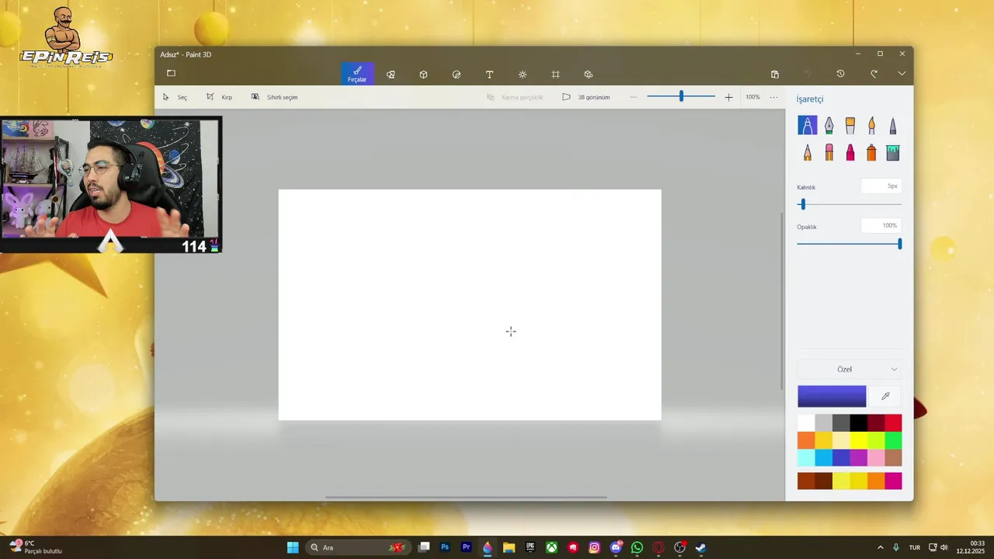Open the 3D library
Screen dimensions: 994x559
(589, 75)
